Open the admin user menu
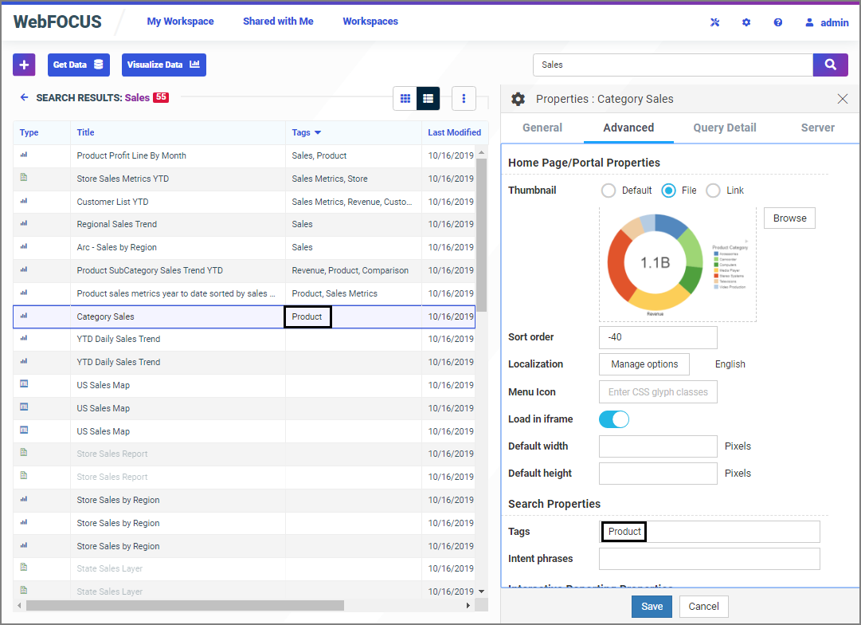 pyautogui.click(x=826, y=22)
